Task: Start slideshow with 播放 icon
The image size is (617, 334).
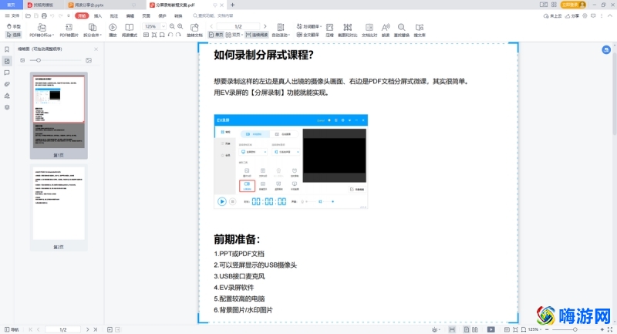Action: pyautogui.click(x=113, y=30)
